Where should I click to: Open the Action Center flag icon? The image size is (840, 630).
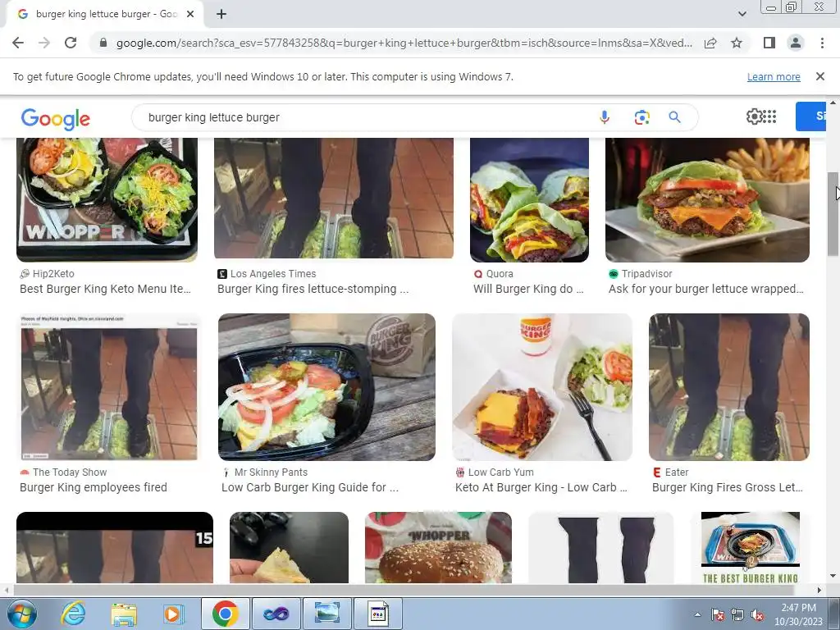[718, 614]
